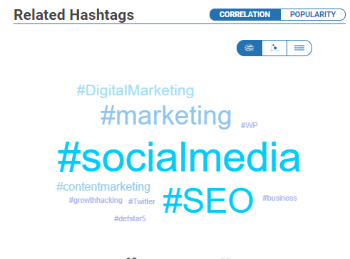
Task: Select the POPULARITY toggle option
Action: pyautogui.click(x=313, y=14)
